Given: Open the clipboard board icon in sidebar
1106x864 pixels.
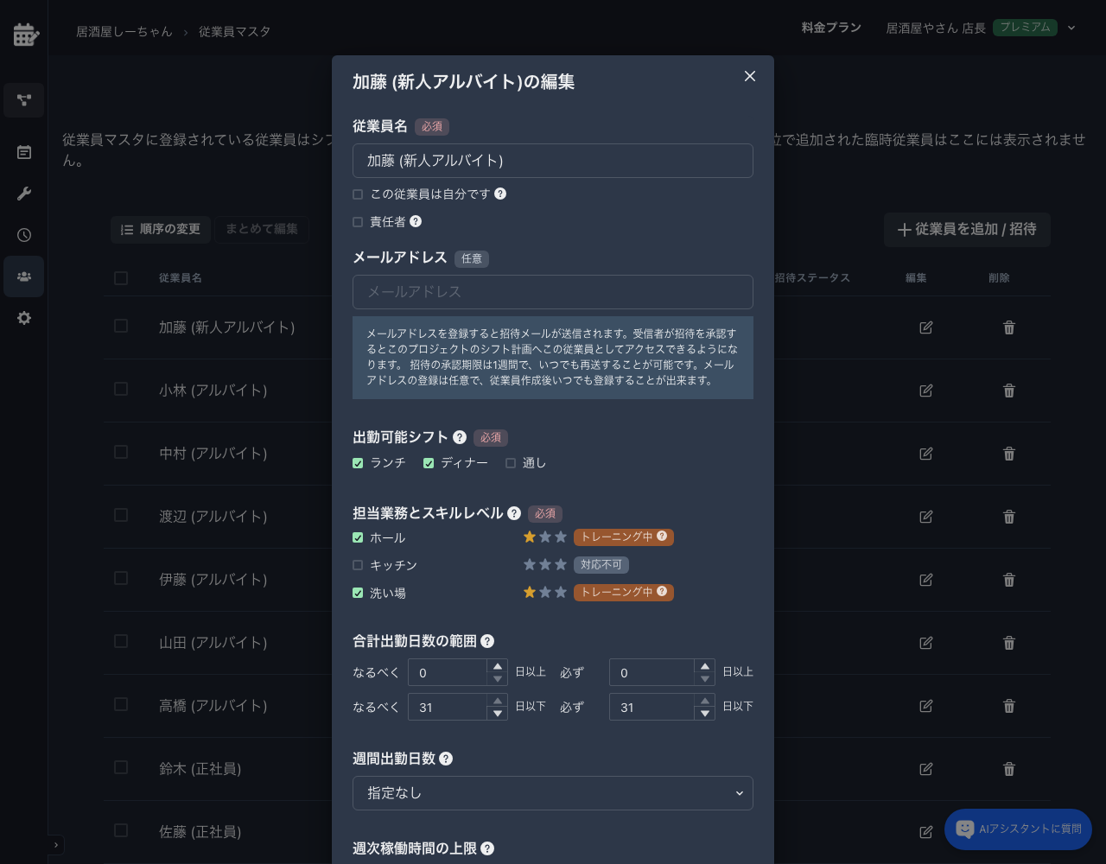Looking at the screenshot, I should pyautogui.click(x=23, y=152).
